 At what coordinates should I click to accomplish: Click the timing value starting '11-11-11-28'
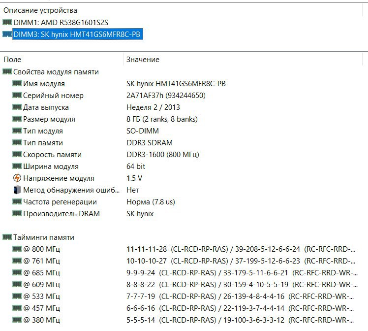pyautogui.click(x=241, y=249)
